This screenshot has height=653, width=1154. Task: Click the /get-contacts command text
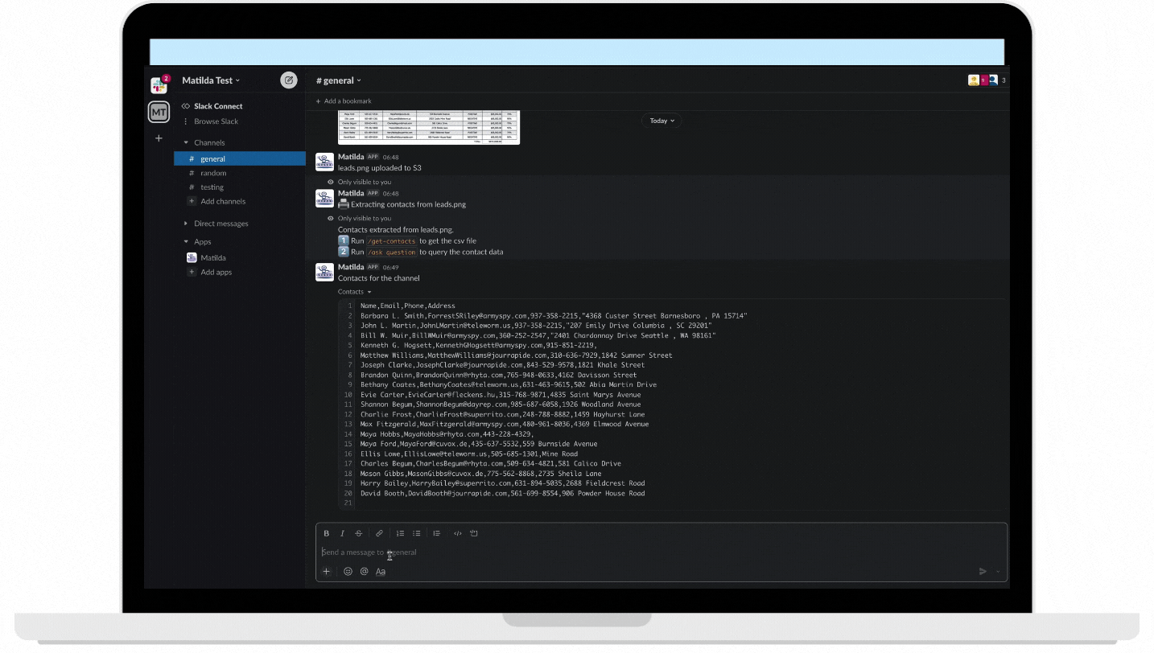[x=392, y=241]
